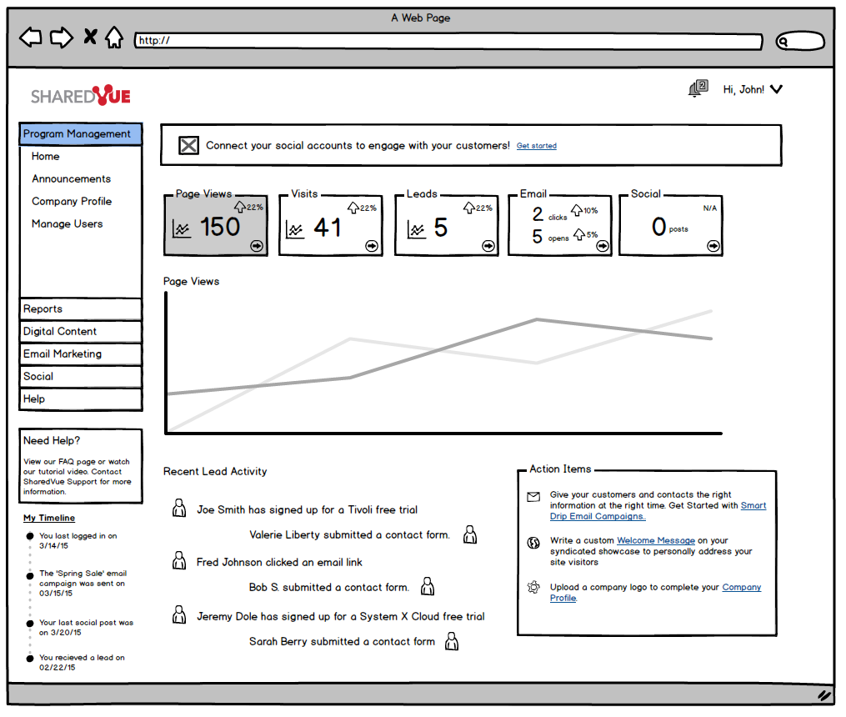Open Page Views card arrow icon
Image resolution: width=846 pixels, height=717 pixels.
pos(257,246)
